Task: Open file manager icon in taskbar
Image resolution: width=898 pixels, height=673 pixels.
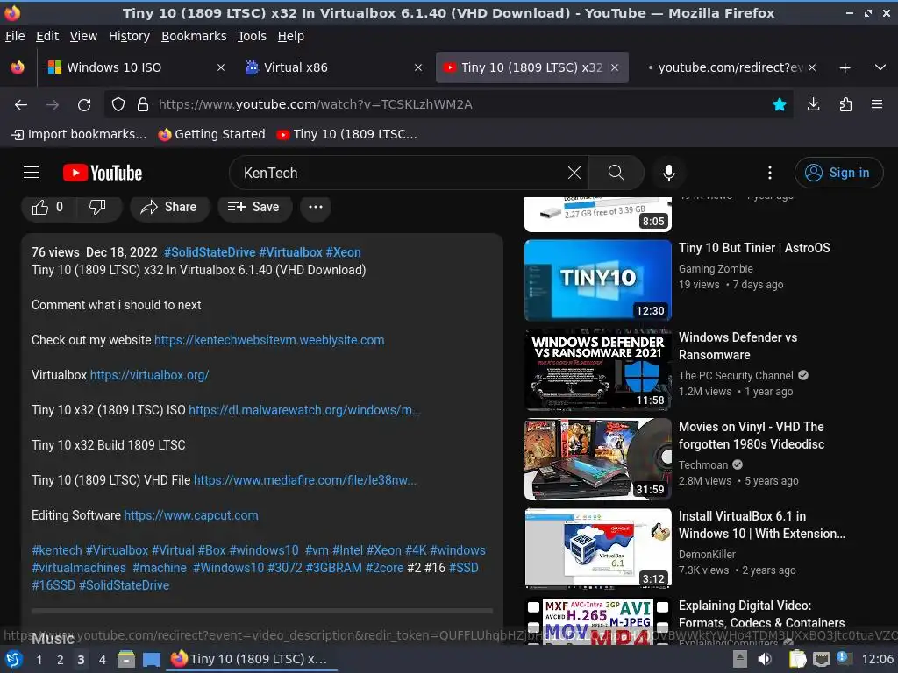Action: click(126, 659)
